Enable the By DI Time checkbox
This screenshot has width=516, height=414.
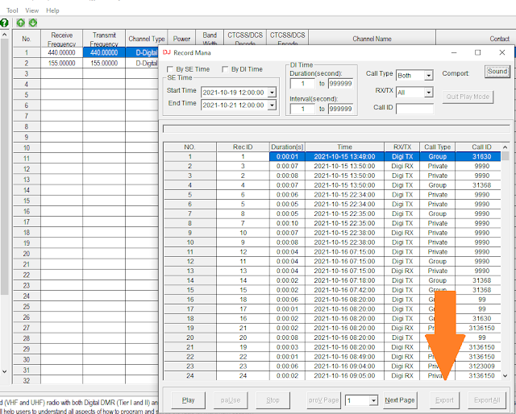[225, 69]
